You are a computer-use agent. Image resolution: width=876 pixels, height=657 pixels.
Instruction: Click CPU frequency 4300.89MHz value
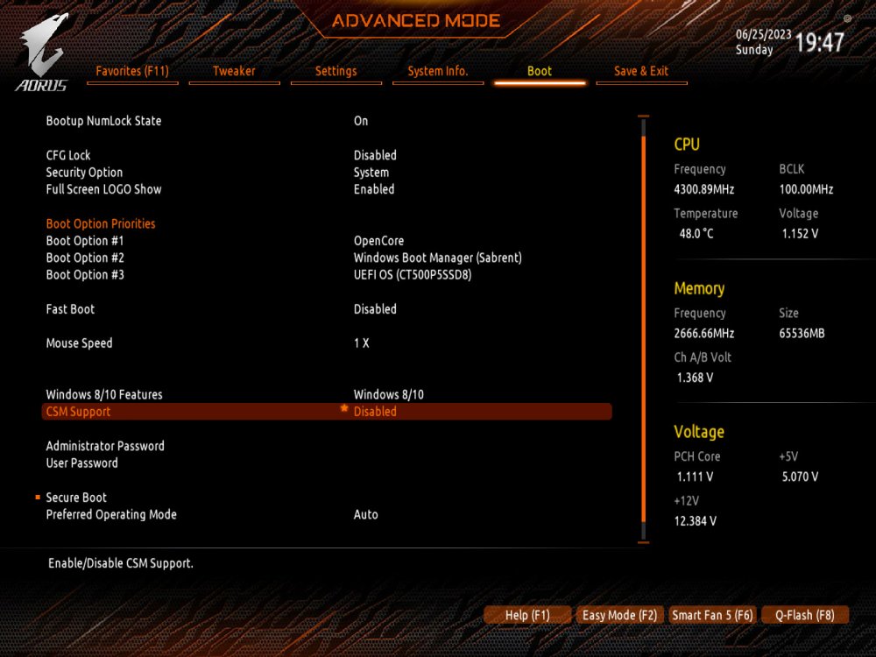point(704,189)
